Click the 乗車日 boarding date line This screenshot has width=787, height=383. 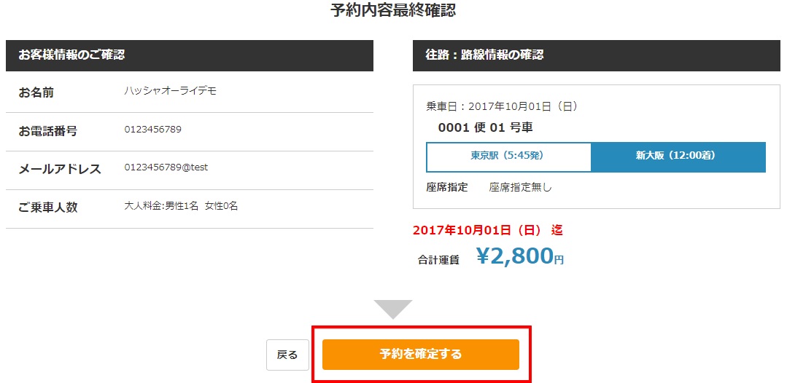(502, 106)
